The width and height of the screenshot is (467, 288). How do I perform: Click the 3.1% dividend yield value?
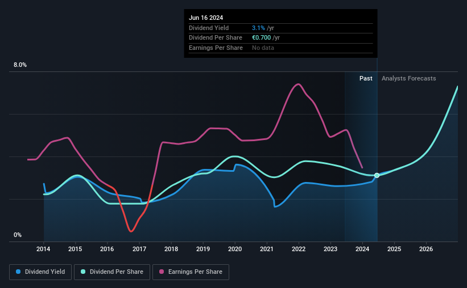[x=258, y=28]
